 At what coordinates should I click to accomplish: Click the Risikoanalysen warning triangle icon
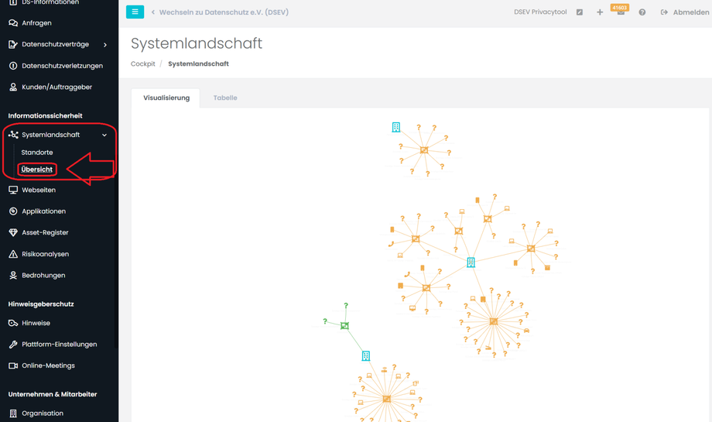(x=13, y=254)
